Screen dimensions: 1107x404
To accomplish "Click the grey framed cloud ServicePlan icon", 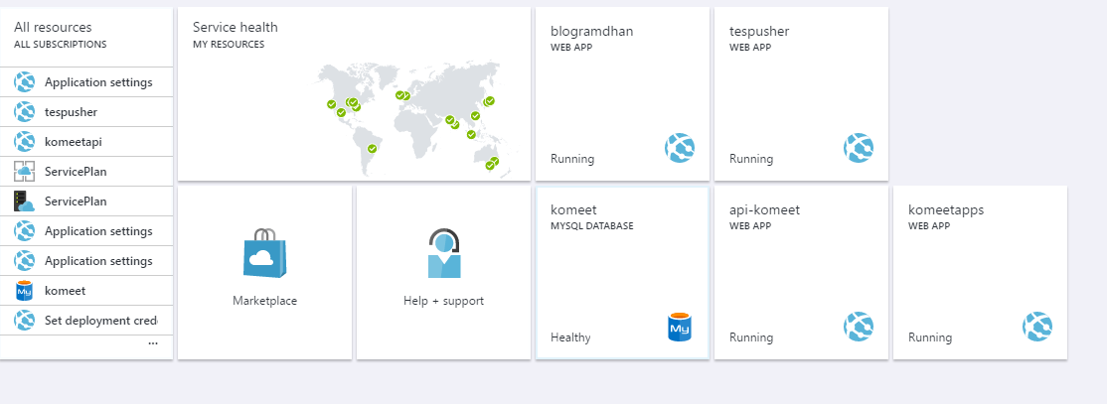I will 25,172.
